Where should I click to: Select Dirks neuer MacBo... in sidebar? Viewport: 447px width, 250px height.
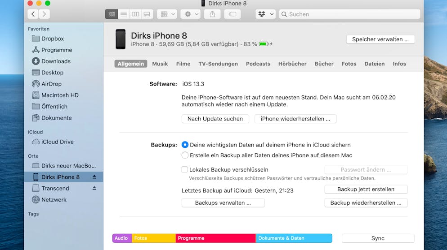pos(63,166)
